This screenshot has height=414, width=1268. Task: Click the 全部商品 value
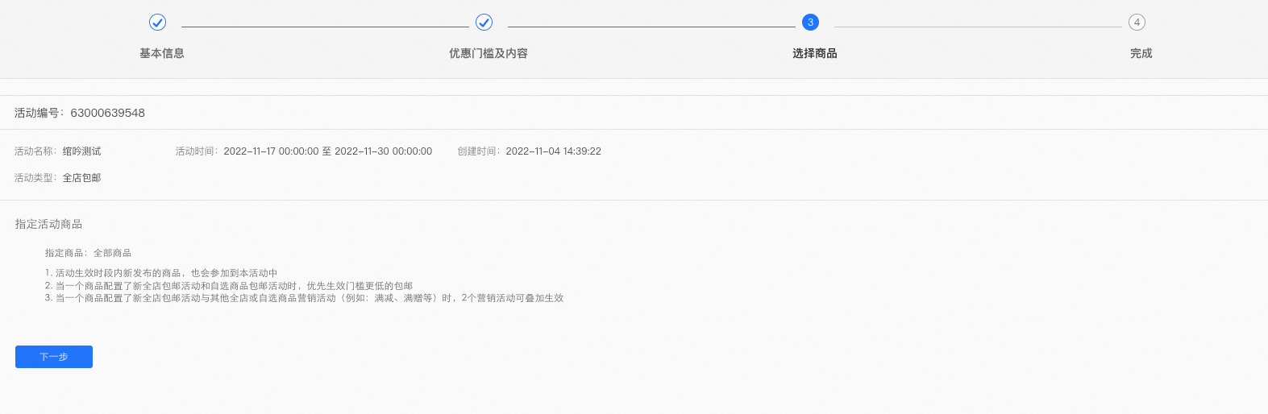point(112,253)
